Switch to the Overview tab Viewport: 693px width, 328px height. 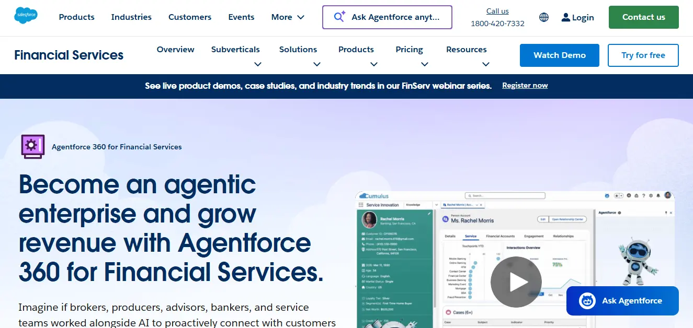175,49
